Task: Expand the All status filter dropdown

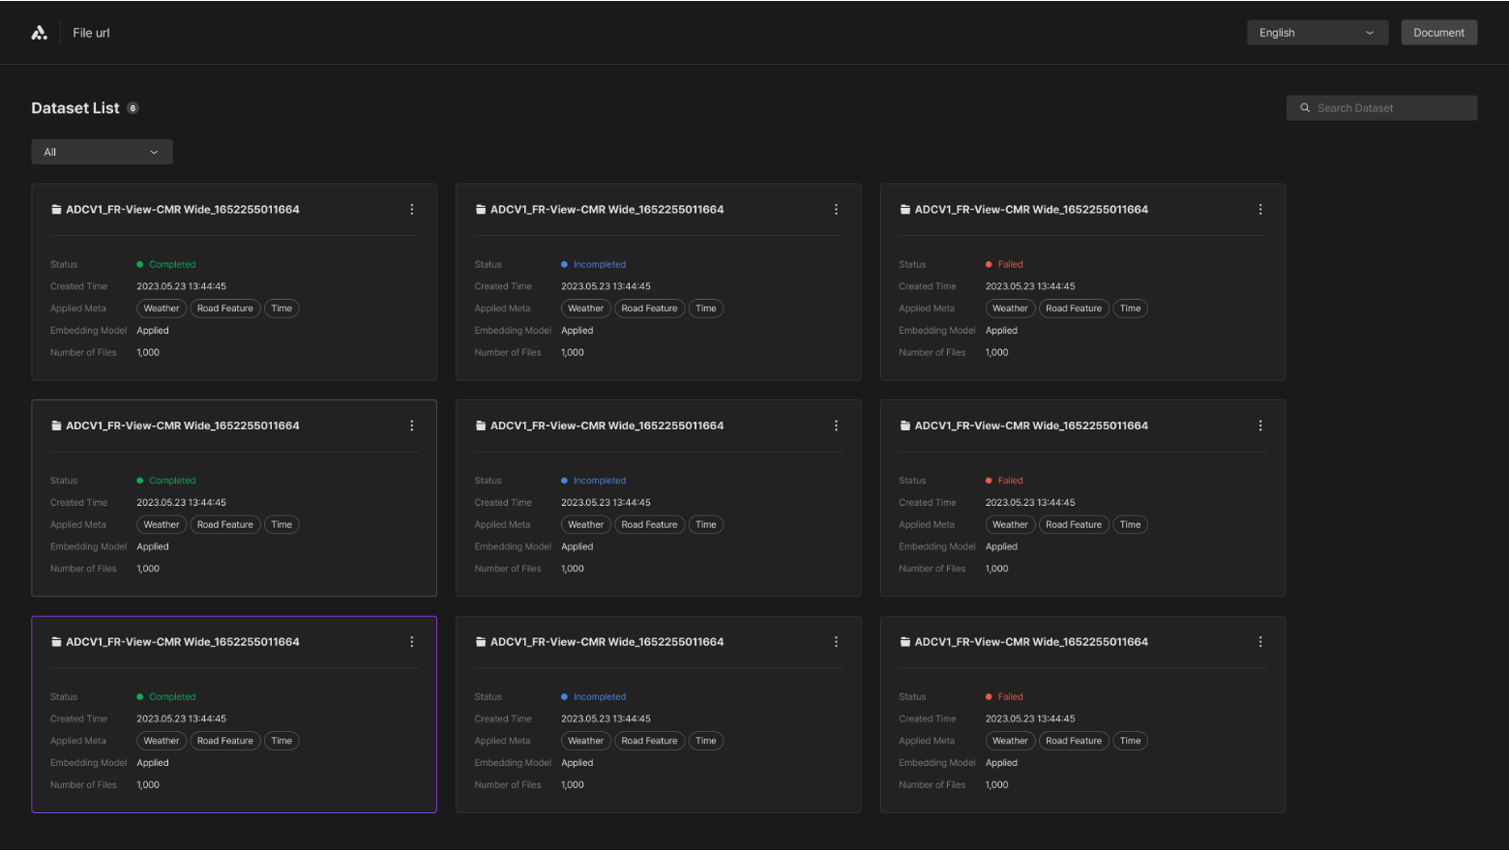Action: click(102, 152)
